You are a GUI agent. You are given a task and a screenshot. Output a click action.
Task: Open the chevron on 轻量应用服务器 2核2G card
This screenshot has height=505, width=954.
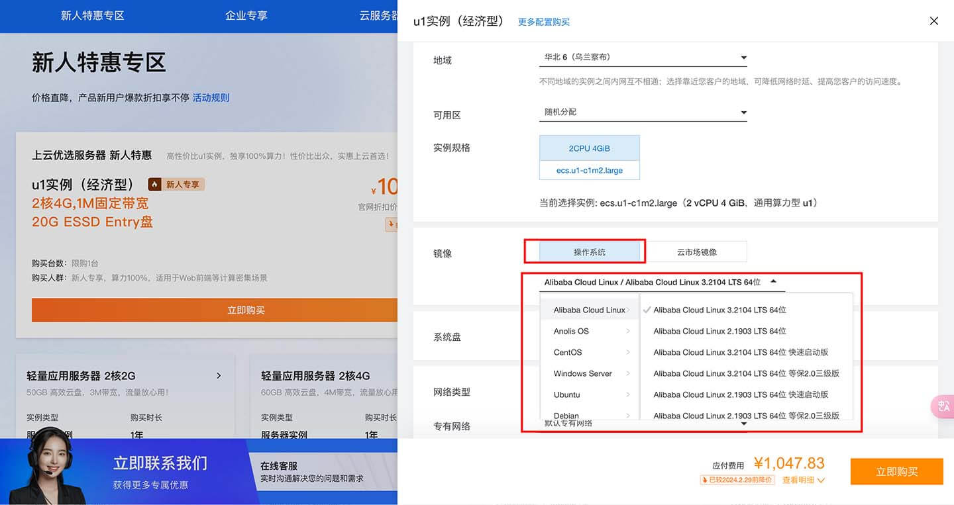tap(219, 376)
